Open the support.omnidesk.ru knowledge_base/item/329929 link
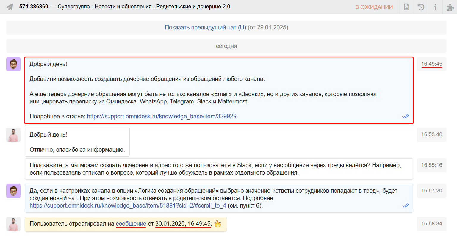The width and height of the screenshot is (457, 240). [162, 116]
